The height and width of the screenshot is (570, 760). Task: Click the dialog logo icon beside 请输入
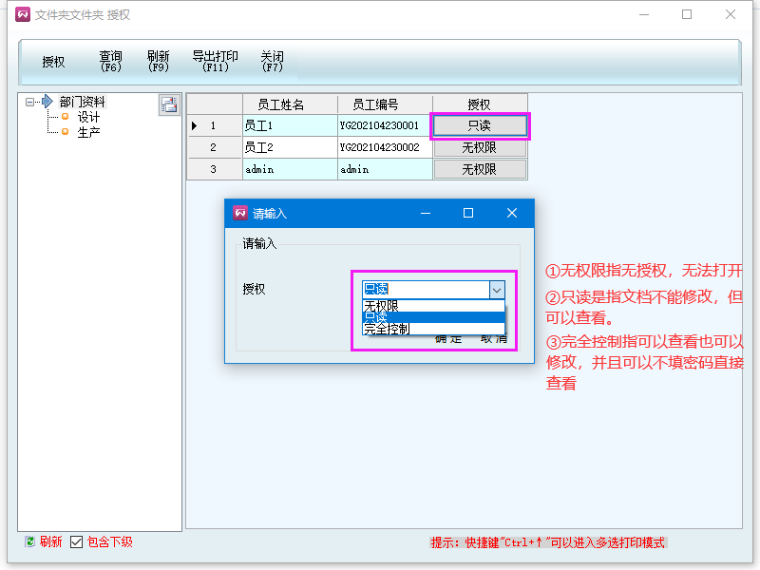240,214
